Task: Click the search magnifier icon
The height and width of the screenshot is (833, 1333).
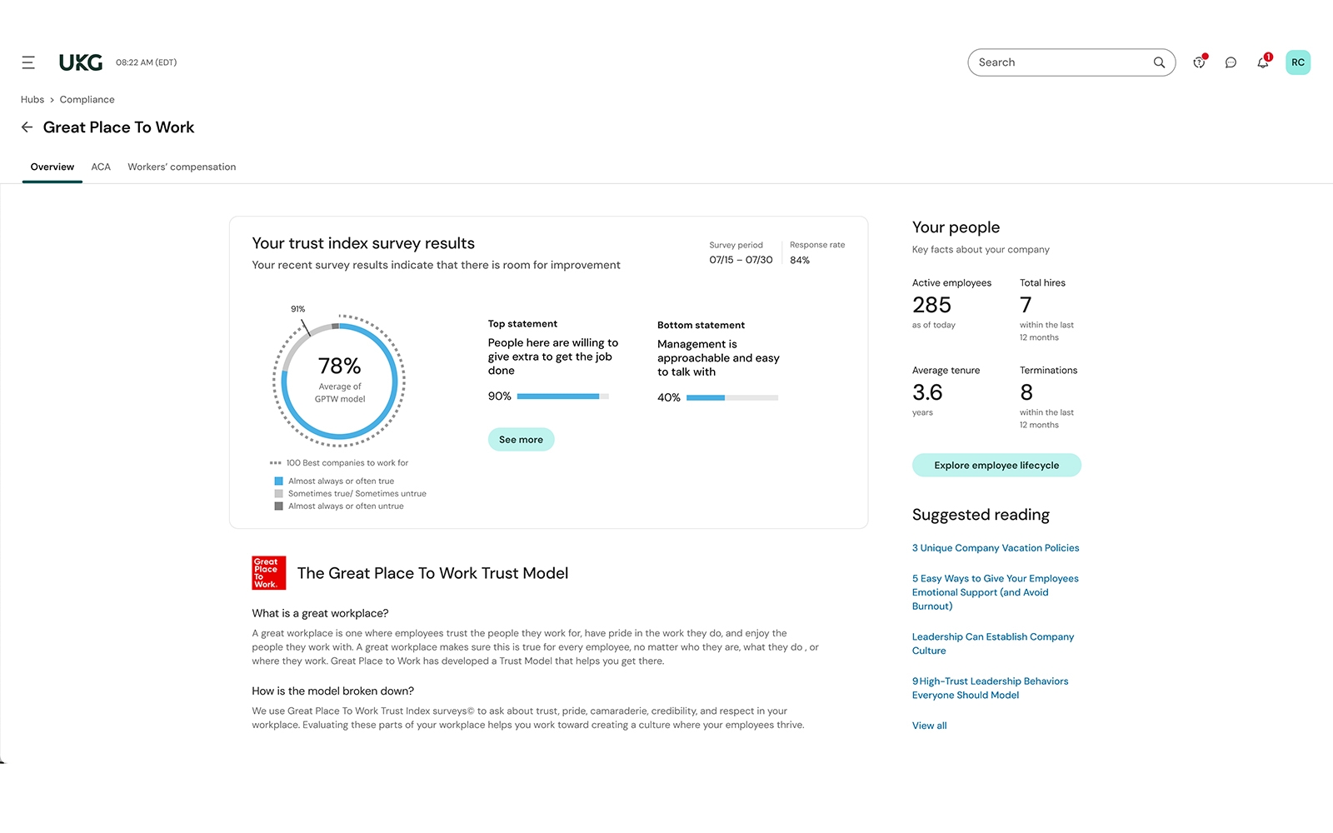Action: pos(1159,62)
